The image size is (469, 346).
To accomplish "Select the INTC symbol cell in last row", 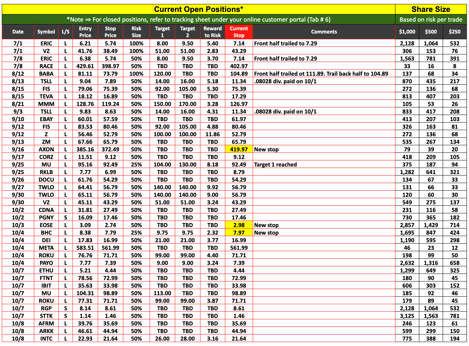I will pyautogui.click(x=46, y=338).
